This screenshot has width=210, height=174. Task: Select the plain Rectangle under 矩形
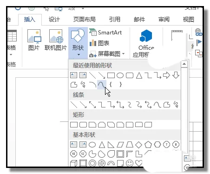[74, 125]
